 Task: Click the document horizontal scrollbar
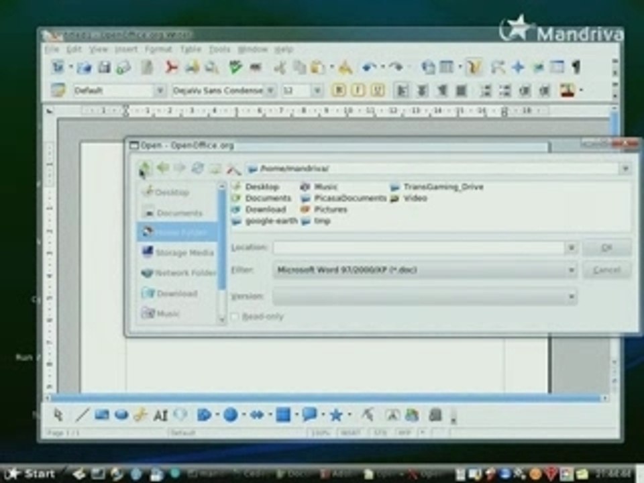point(327,398)
